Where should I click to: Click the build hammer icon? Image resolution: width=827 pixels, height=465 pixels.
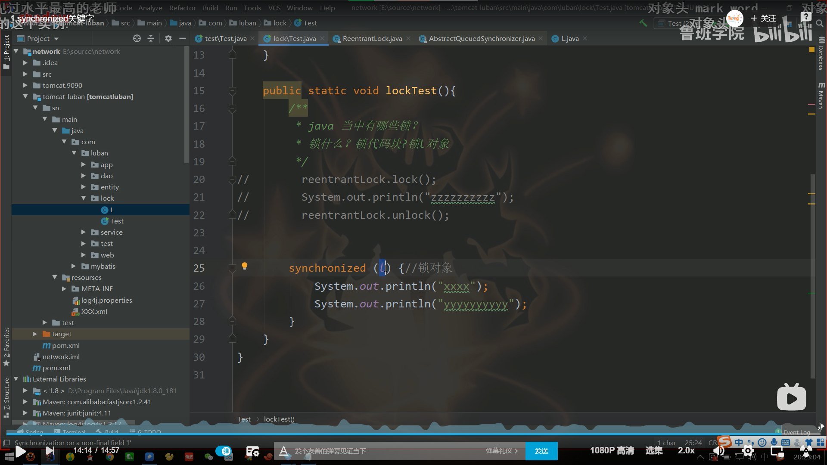tap(643, 23)
